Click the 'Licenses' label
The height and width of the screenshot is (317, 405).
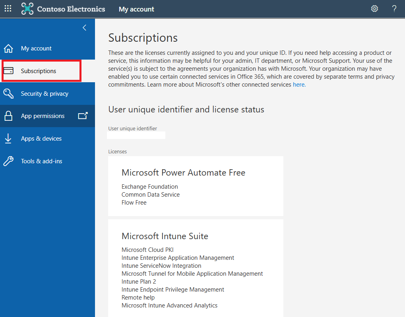coord(118,151)
